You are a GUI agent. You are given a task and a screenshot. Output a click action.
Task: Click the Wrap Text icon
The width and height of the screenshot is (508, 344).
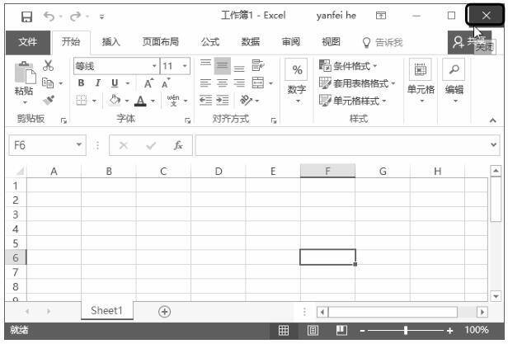pyautogui.click(x=257, y=66)
